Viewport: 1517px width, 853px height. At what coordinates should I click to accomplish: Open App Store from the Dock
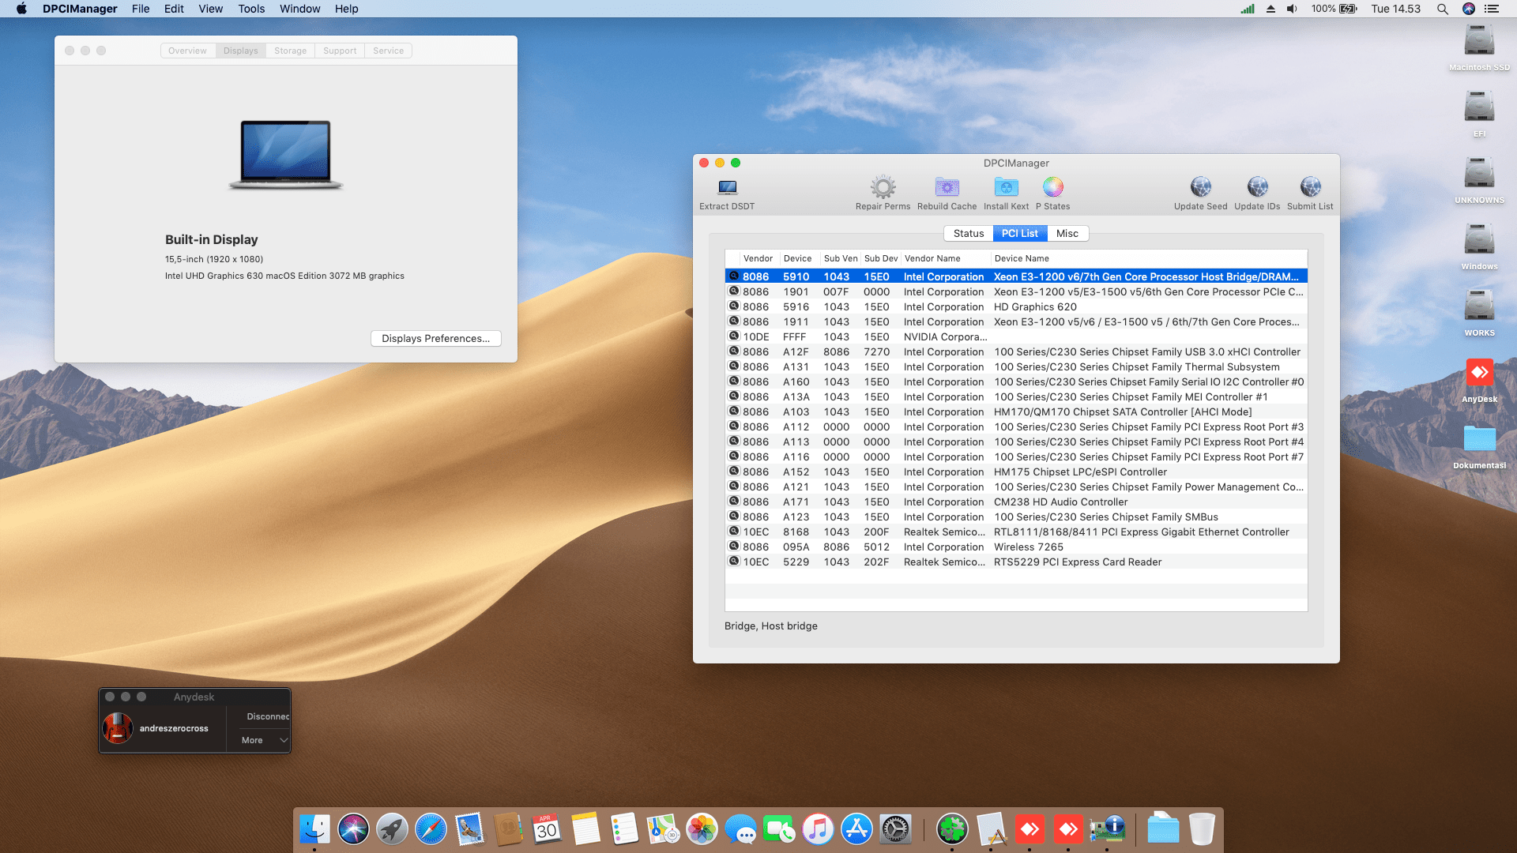point(856,829)
